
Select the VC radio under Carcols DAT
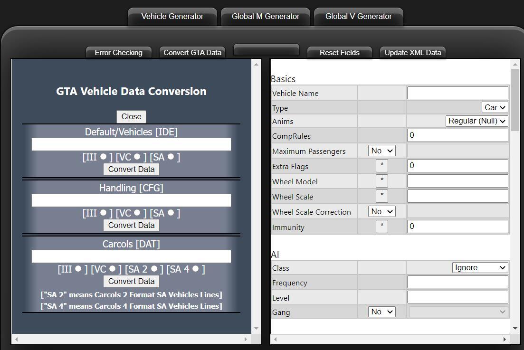pyautogui.click(x=112, y=268)
